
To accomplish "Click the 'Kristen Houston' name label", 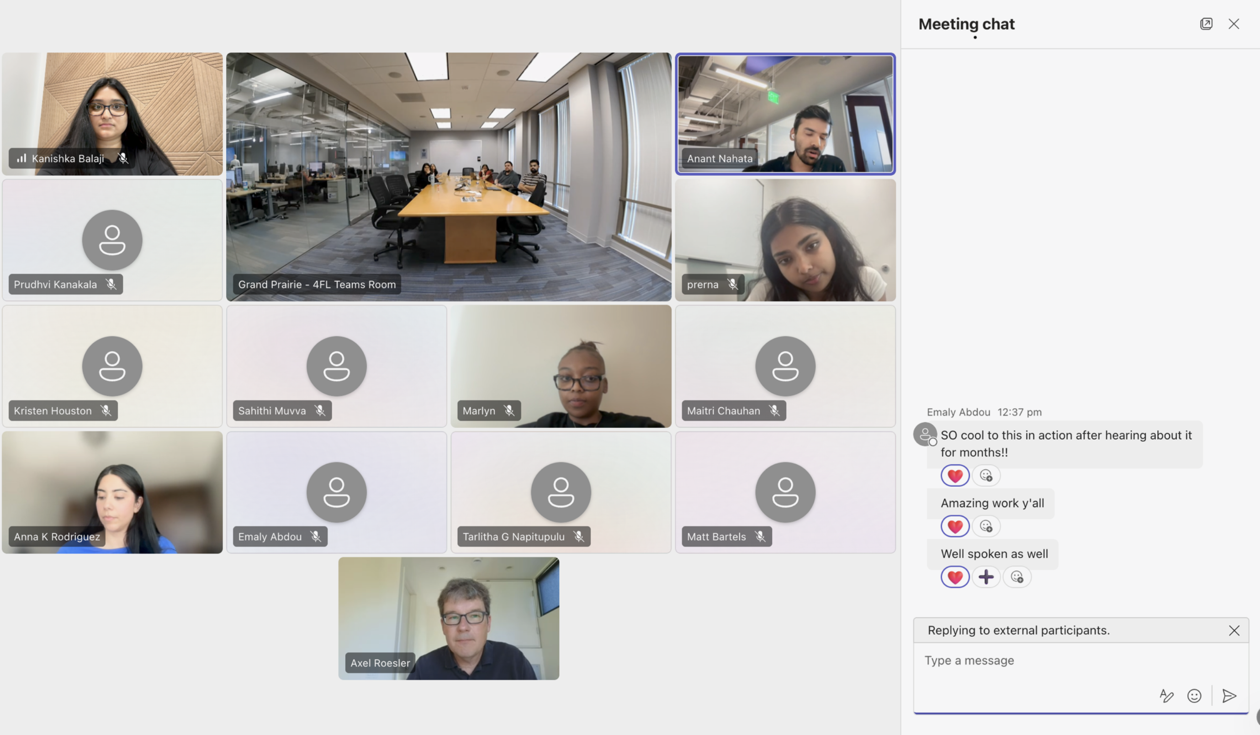I will click(53, 410).
